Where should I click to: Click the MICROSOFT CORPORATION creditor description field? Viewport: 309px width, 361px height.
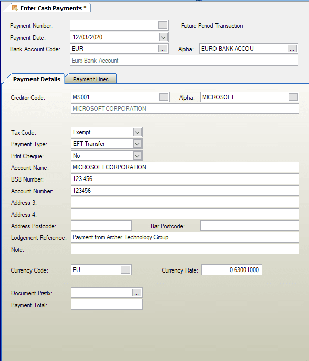(185, 109)
